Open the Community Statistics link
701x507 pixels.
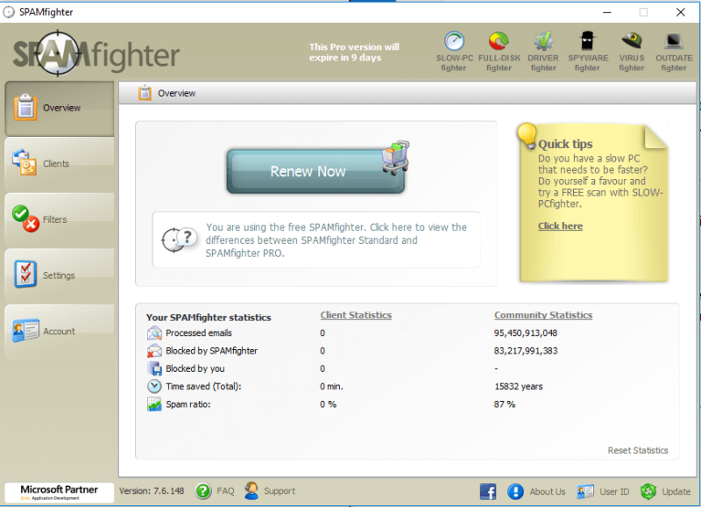[x=543, y=315]
